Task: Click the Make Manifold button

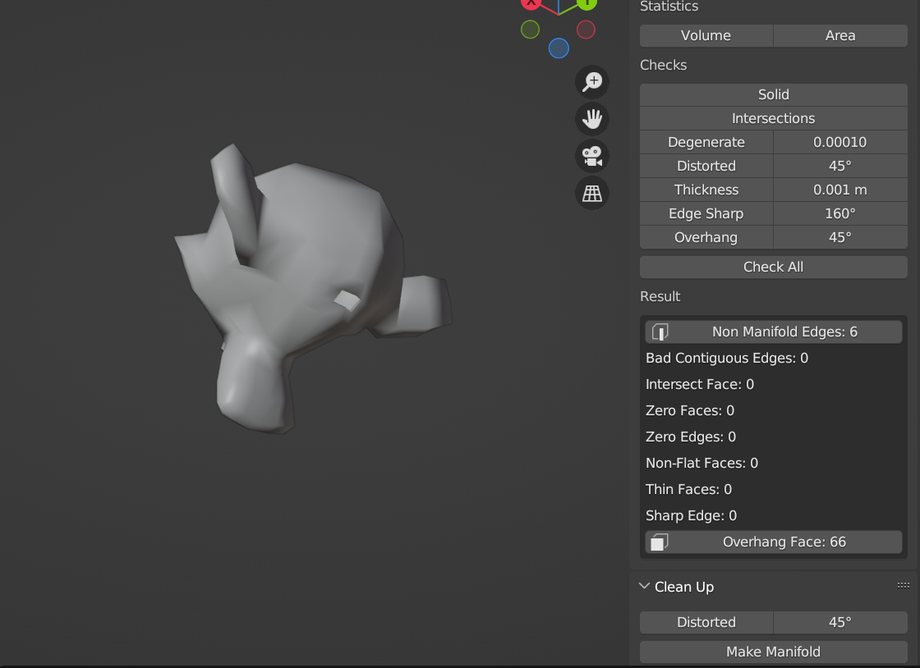Action: click(x=773, y=652)
